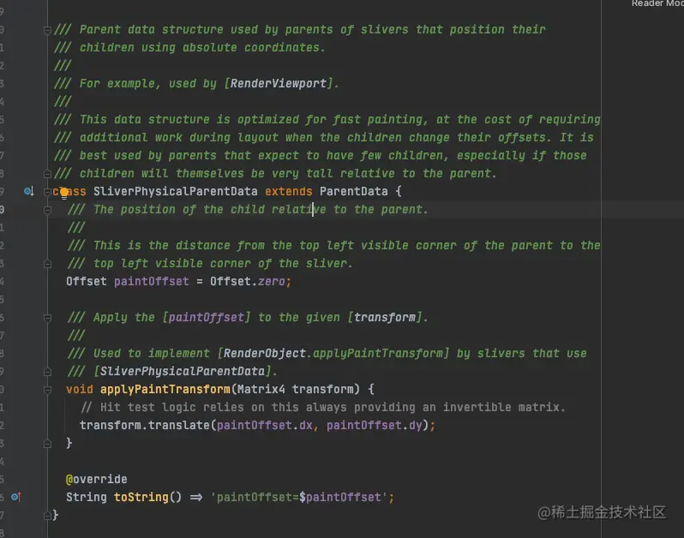
Task: Collapse the top doc comment starting 'Parent data structure'
Action: [x=47, y=30]
